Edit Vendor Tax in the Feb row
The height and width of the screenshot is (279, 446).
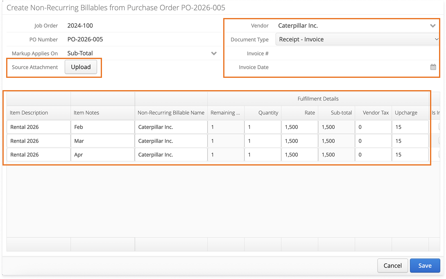click(373, 127)
